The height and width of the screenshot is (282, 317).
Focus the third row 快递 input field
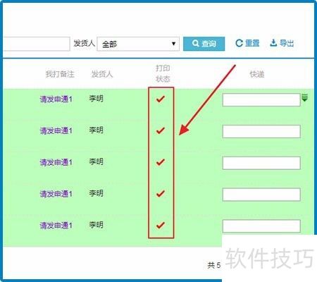point(261,163)
